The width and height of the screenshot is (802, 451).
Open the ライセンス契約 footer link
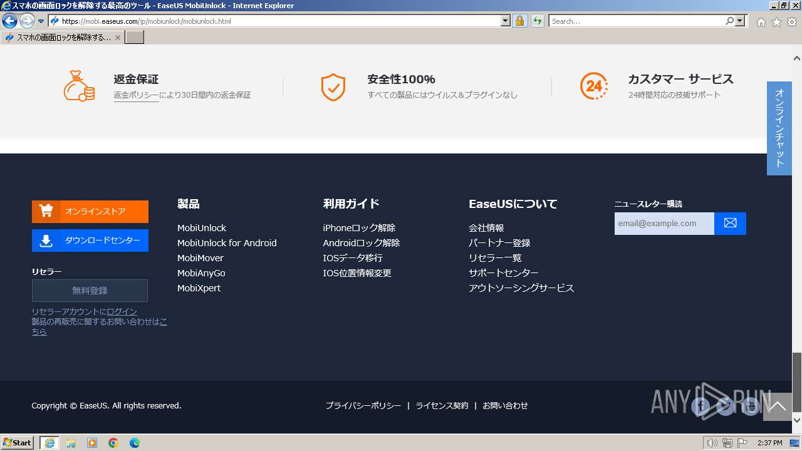[x=442, y=406]
